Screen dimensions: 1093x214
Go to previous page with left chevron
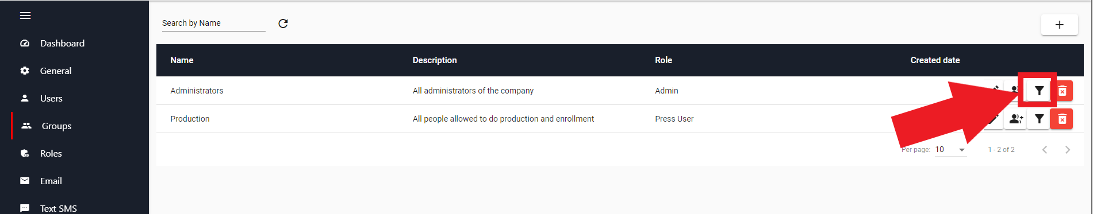pos(1045,150)
